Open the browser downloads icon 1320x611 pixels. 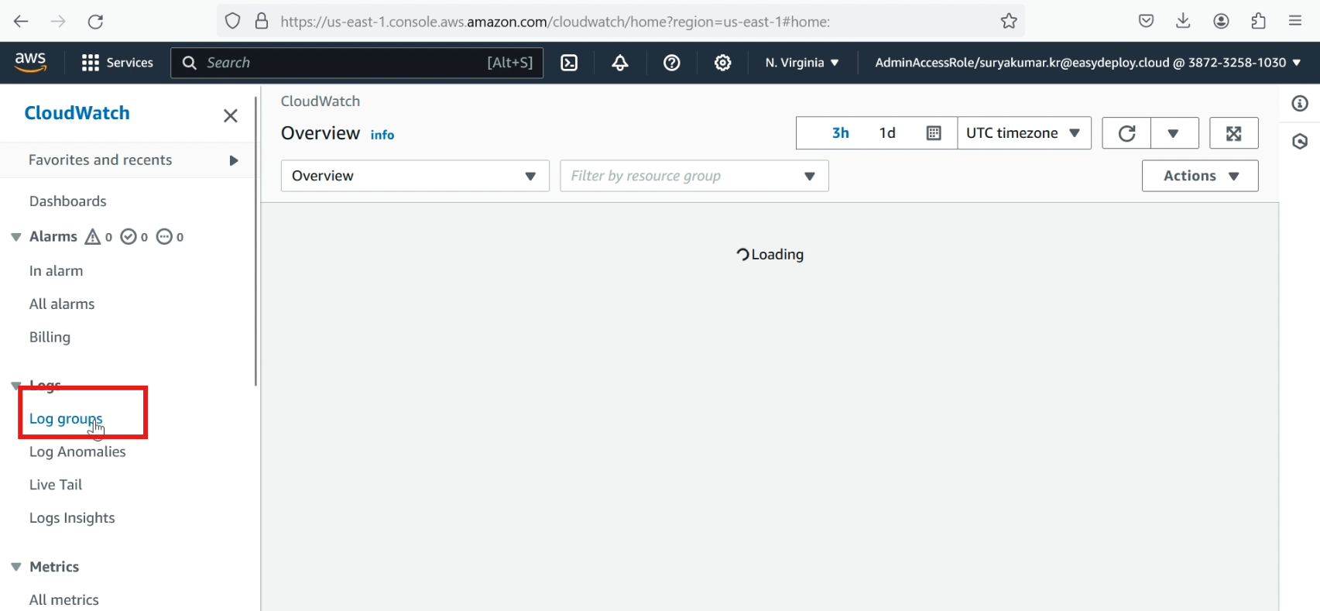click(1183, 21)
